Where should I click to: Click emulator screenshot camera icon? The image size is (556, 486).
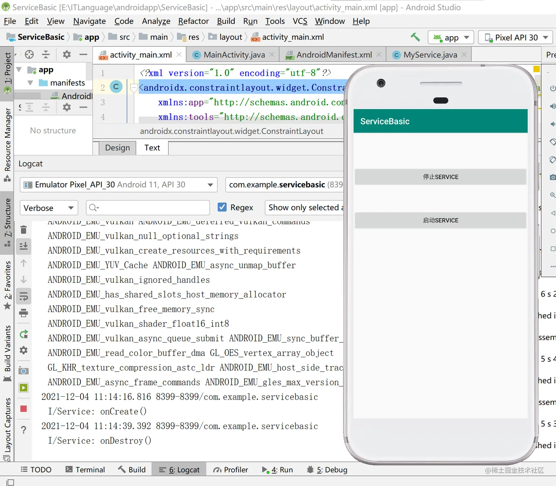click(x=553, y=177)
